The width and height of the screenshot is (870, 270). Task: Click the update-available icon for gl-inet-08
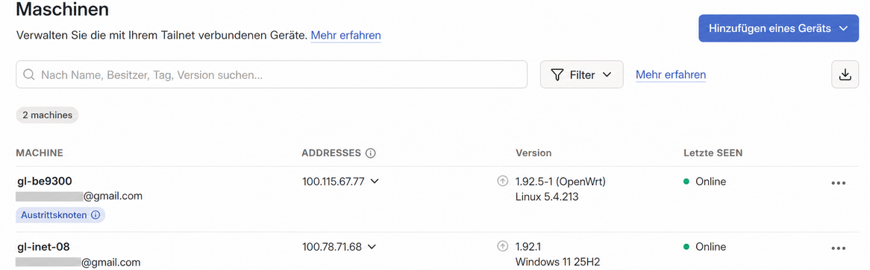tap(503, 246)
